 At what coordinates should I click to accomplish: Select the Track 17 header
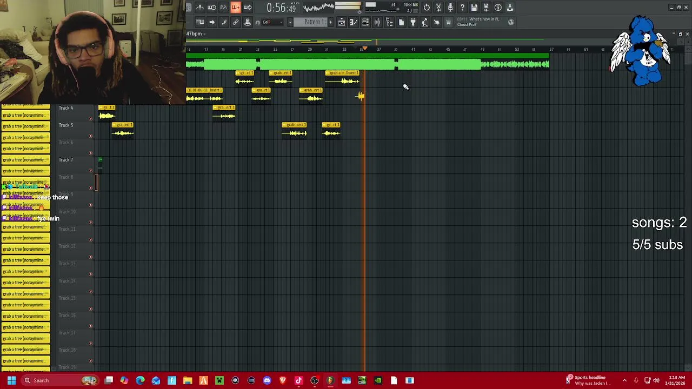75,337
